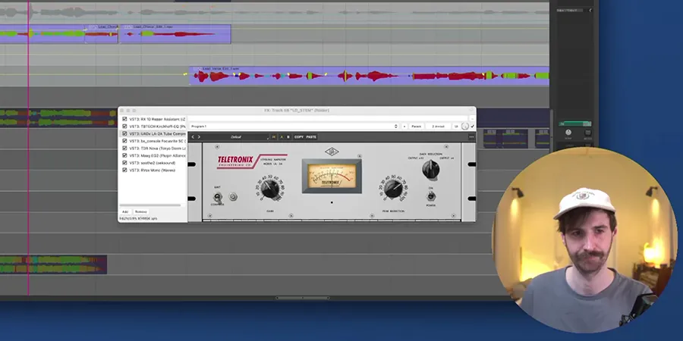Toggle the TBTECH Kirchhoff-EQ plugin checkbox
The image size is (683, 341).
[124, 126]
